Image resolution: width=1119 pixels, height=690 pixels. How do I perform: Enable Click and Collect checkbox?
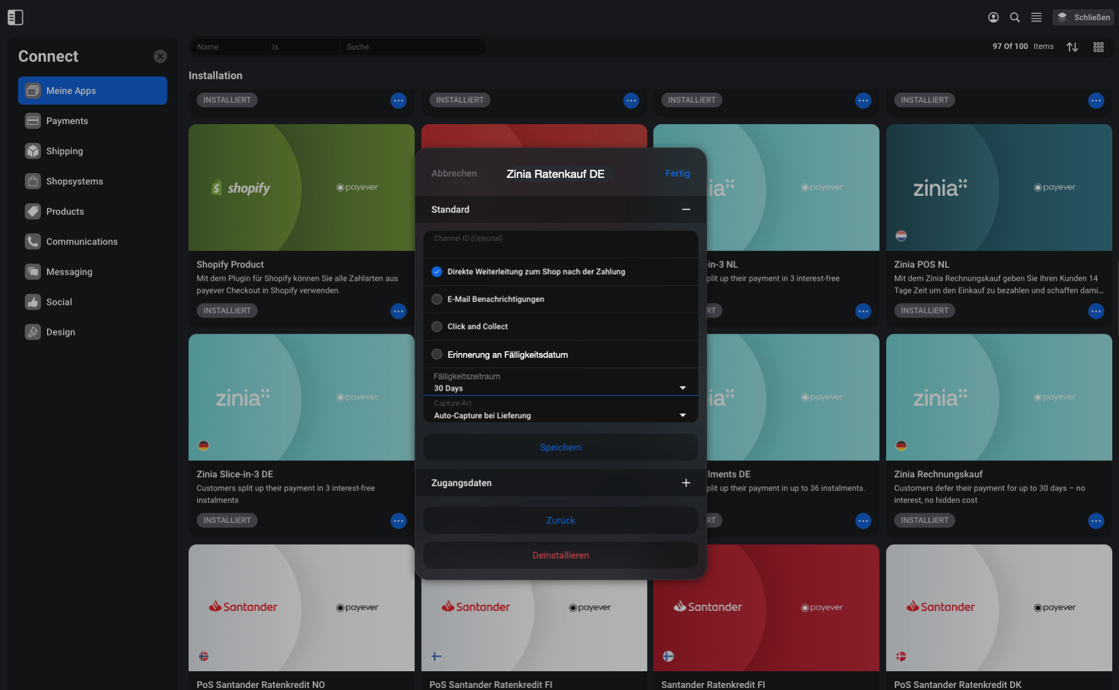click(437, 327)
